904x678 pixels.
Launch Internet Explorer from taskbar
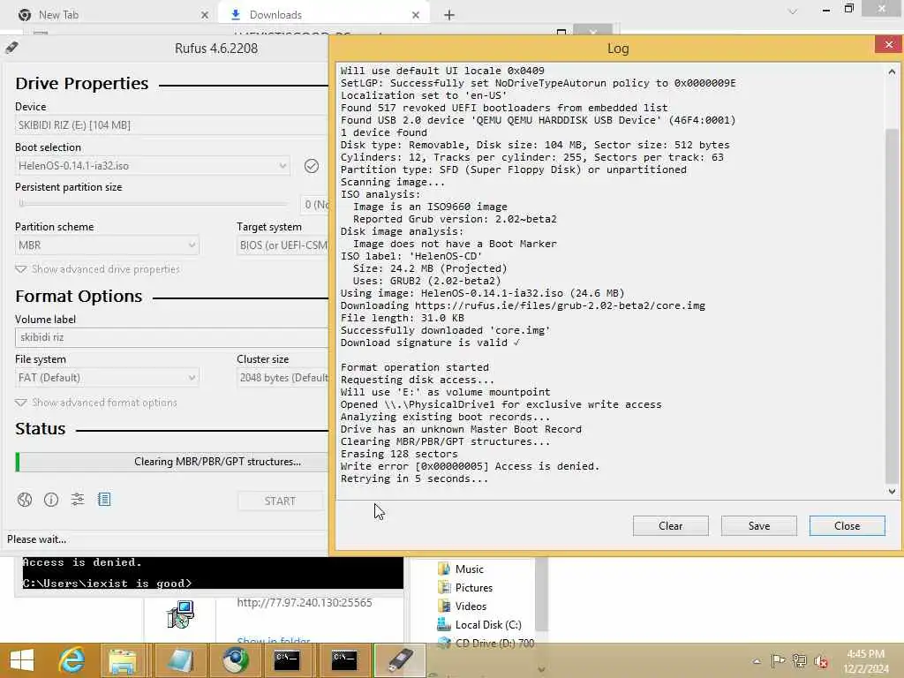(72, 660)
